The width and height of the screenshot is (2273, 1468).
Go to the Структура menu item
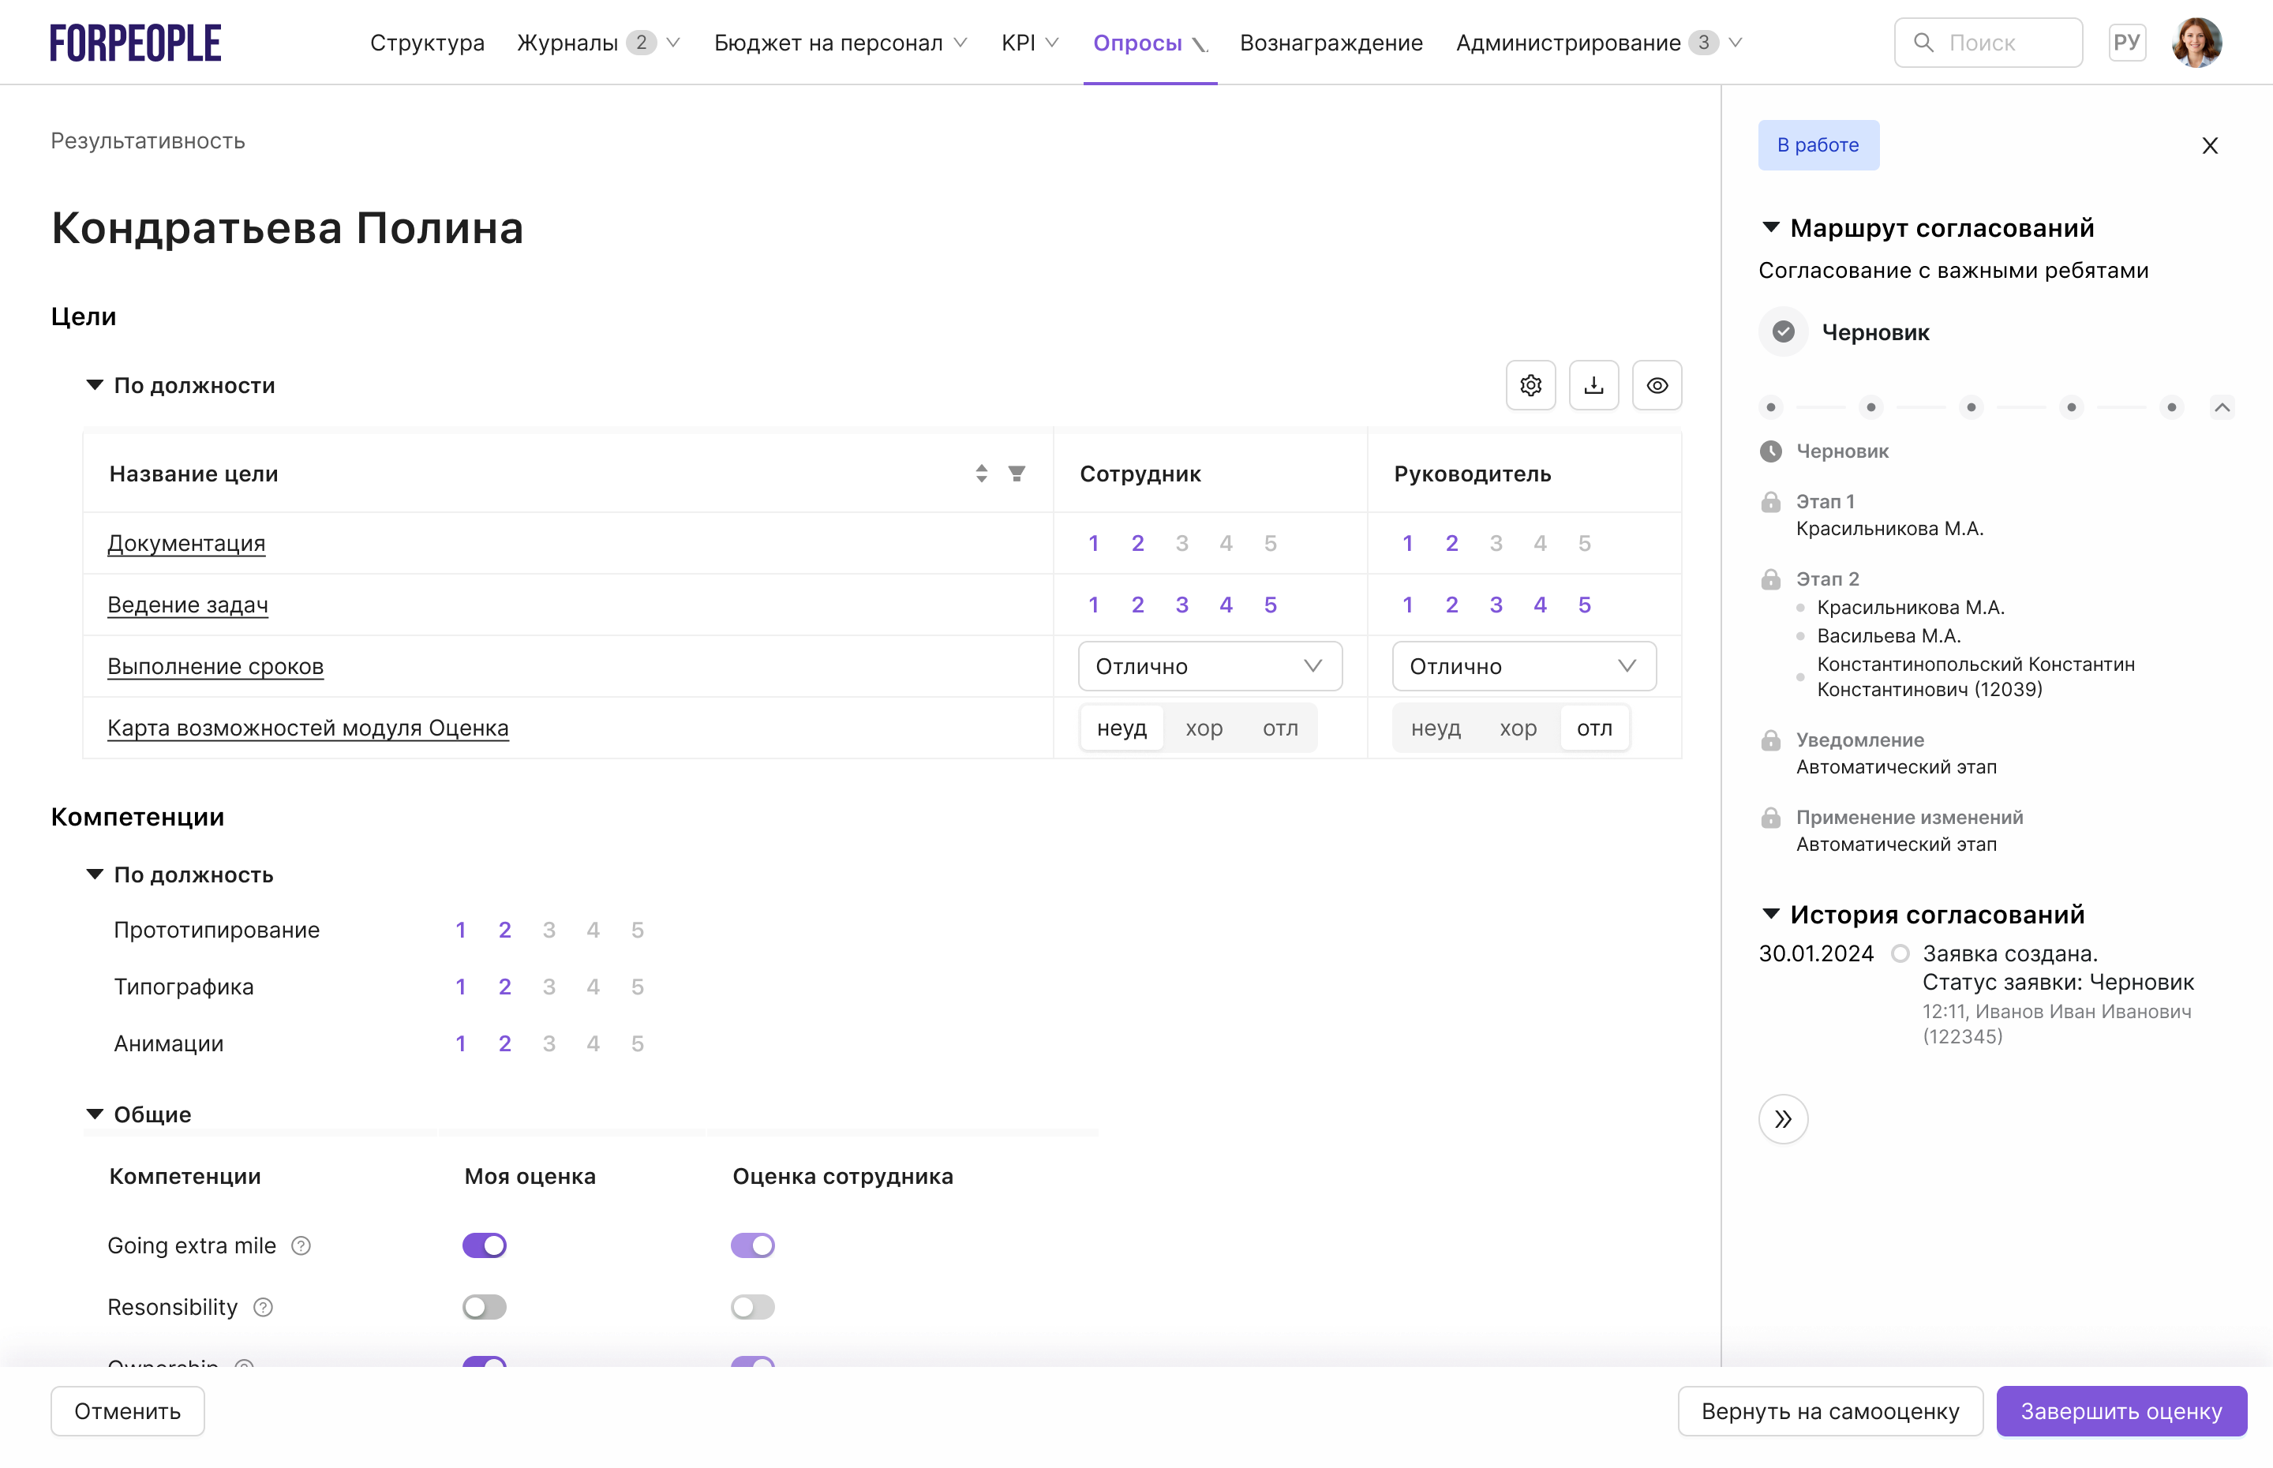point(427,42)
